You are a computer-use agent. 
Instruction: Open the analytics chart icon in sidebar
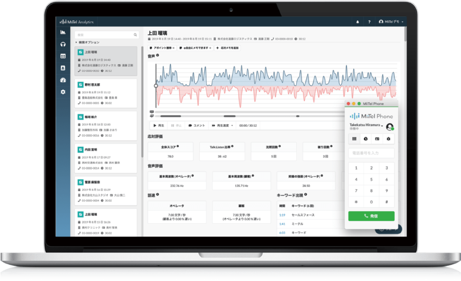[63, 32]
